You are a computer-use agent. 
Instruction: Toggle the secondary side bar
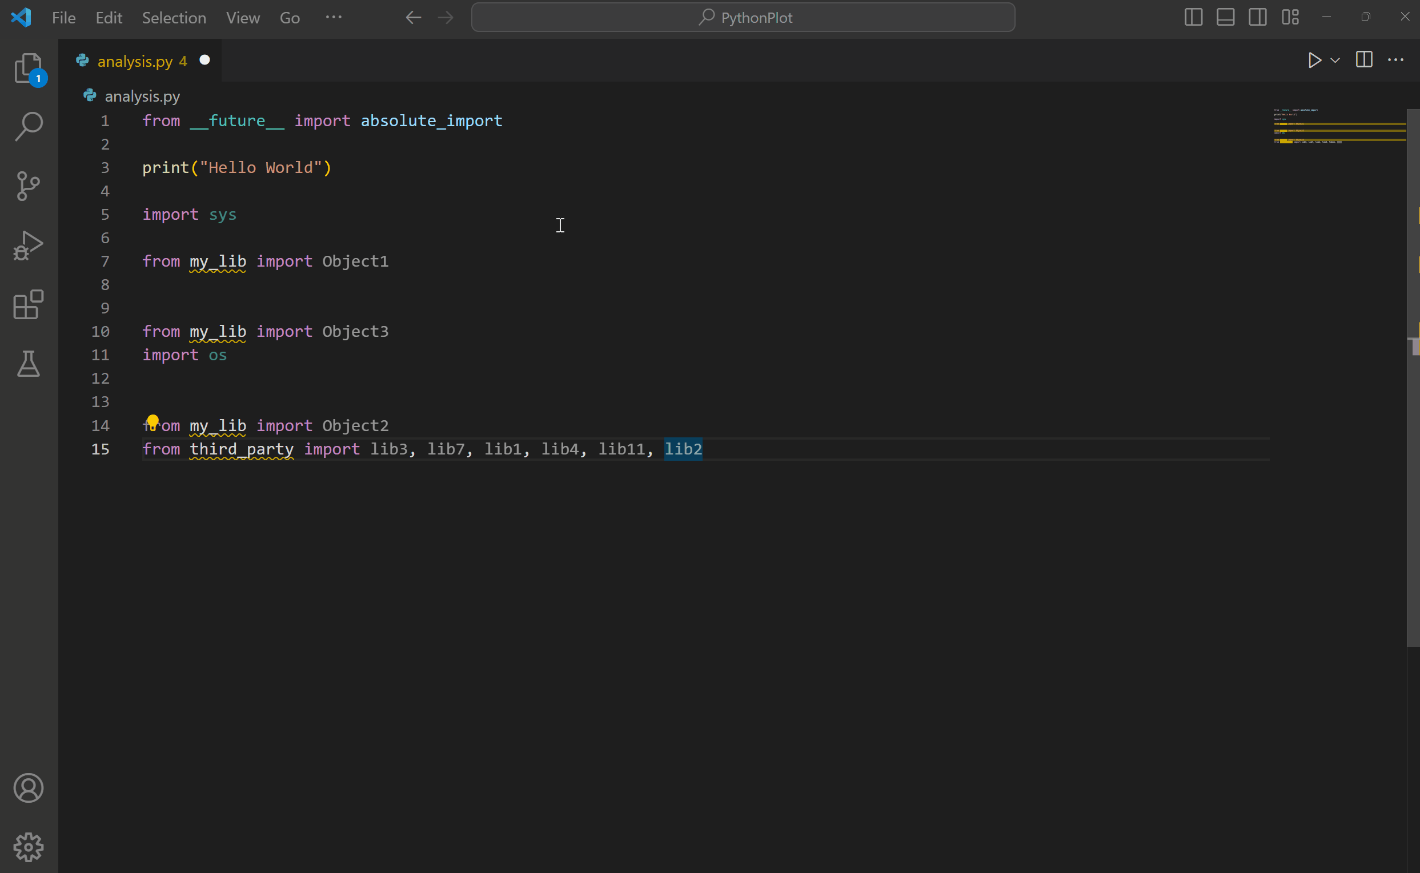pos(1258,17)
